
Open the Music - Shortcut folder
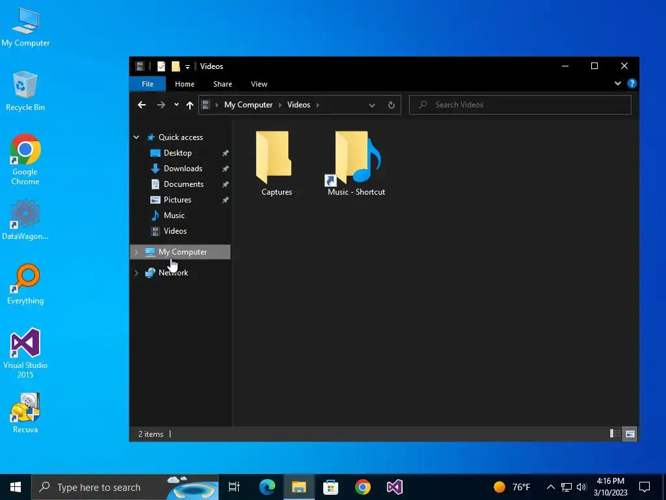[356, 163]
